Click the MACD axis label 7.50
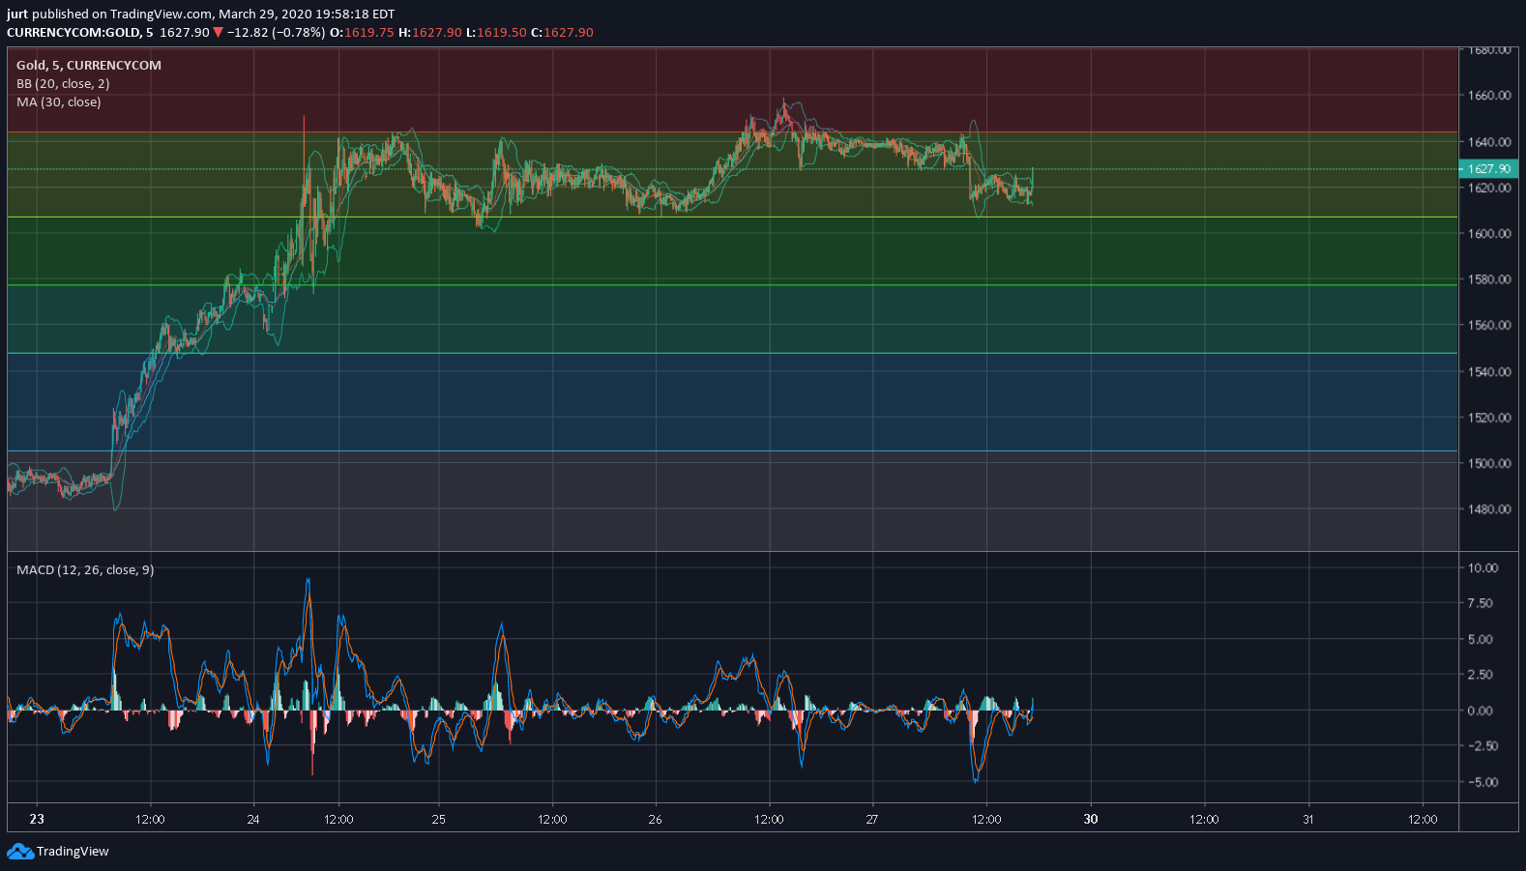The width and height of the screenshot is (1526, 871). (x=1481, y=603)
